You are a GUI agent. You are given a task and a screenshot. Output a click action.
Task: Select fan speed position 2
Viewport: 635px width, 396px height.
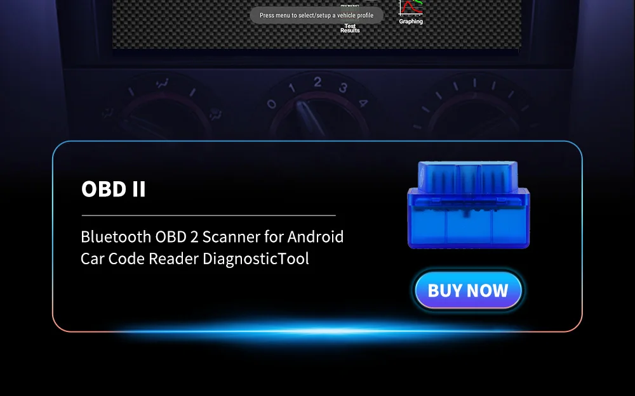[318, 82]
